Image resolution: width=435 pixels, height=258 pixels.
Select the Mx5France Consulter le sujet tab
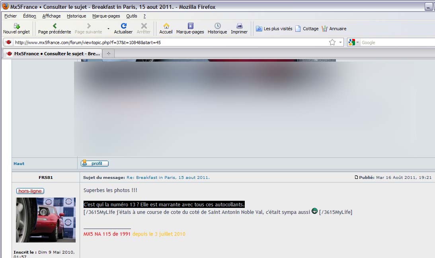pyautogui.click(x=53, y=54)
